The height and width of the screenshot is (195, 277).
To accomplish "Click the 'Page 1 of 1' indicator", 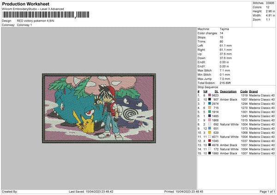I will [x=267, y=191].
